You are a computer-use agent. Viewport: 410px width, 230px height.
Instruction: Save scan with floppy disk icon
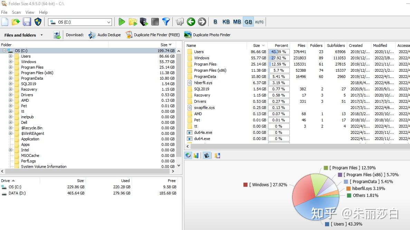click(x=27, y=22)
